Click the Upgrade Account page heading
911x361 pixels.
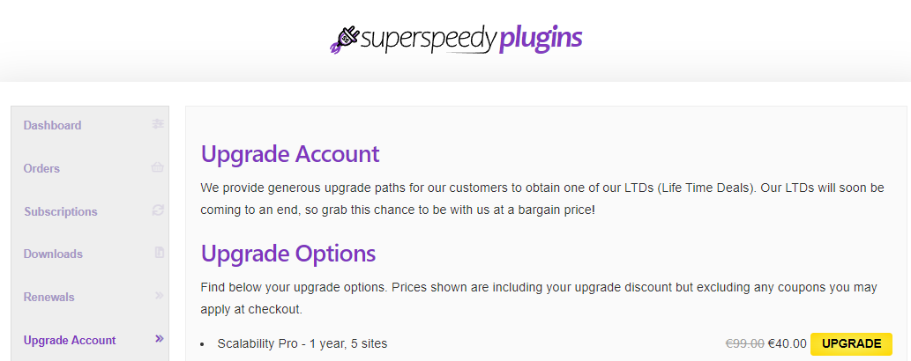[290, 154]
